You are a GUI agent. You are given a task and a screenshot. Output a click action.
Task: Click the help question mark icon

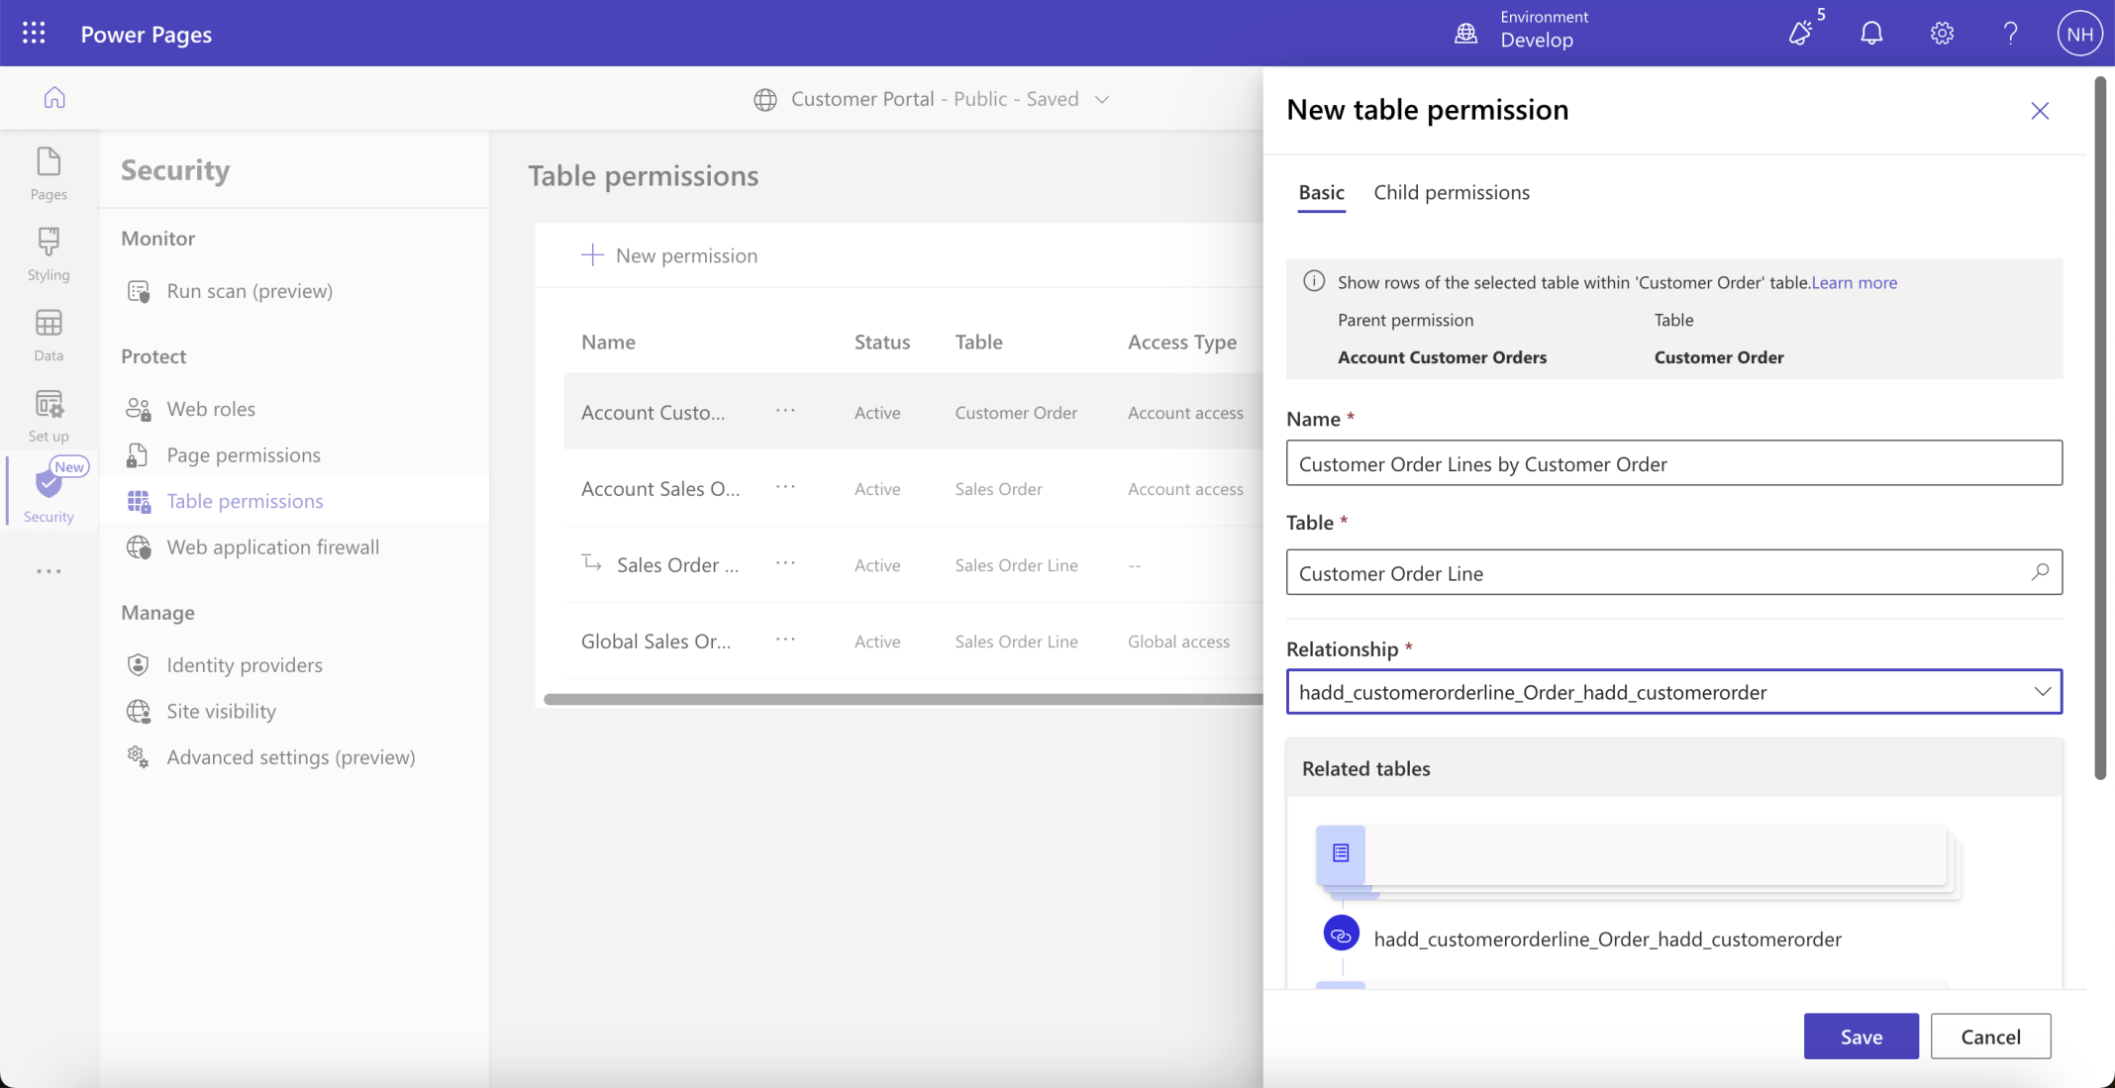(x=2010, y=34)
